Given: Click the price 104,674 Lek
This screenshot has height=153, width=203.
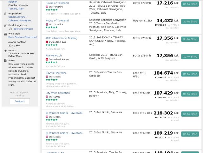Looking at the screenshot, I should (x=166, y=73).
